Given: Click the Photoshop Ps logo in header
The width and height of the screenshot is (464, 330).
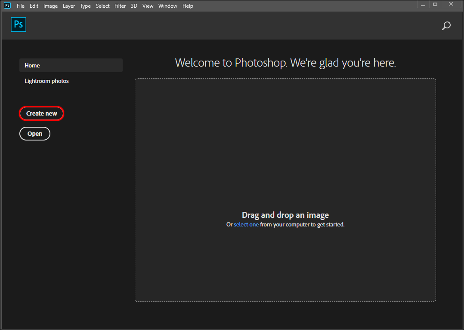Looking at the screenshot, I should (19, 24).
